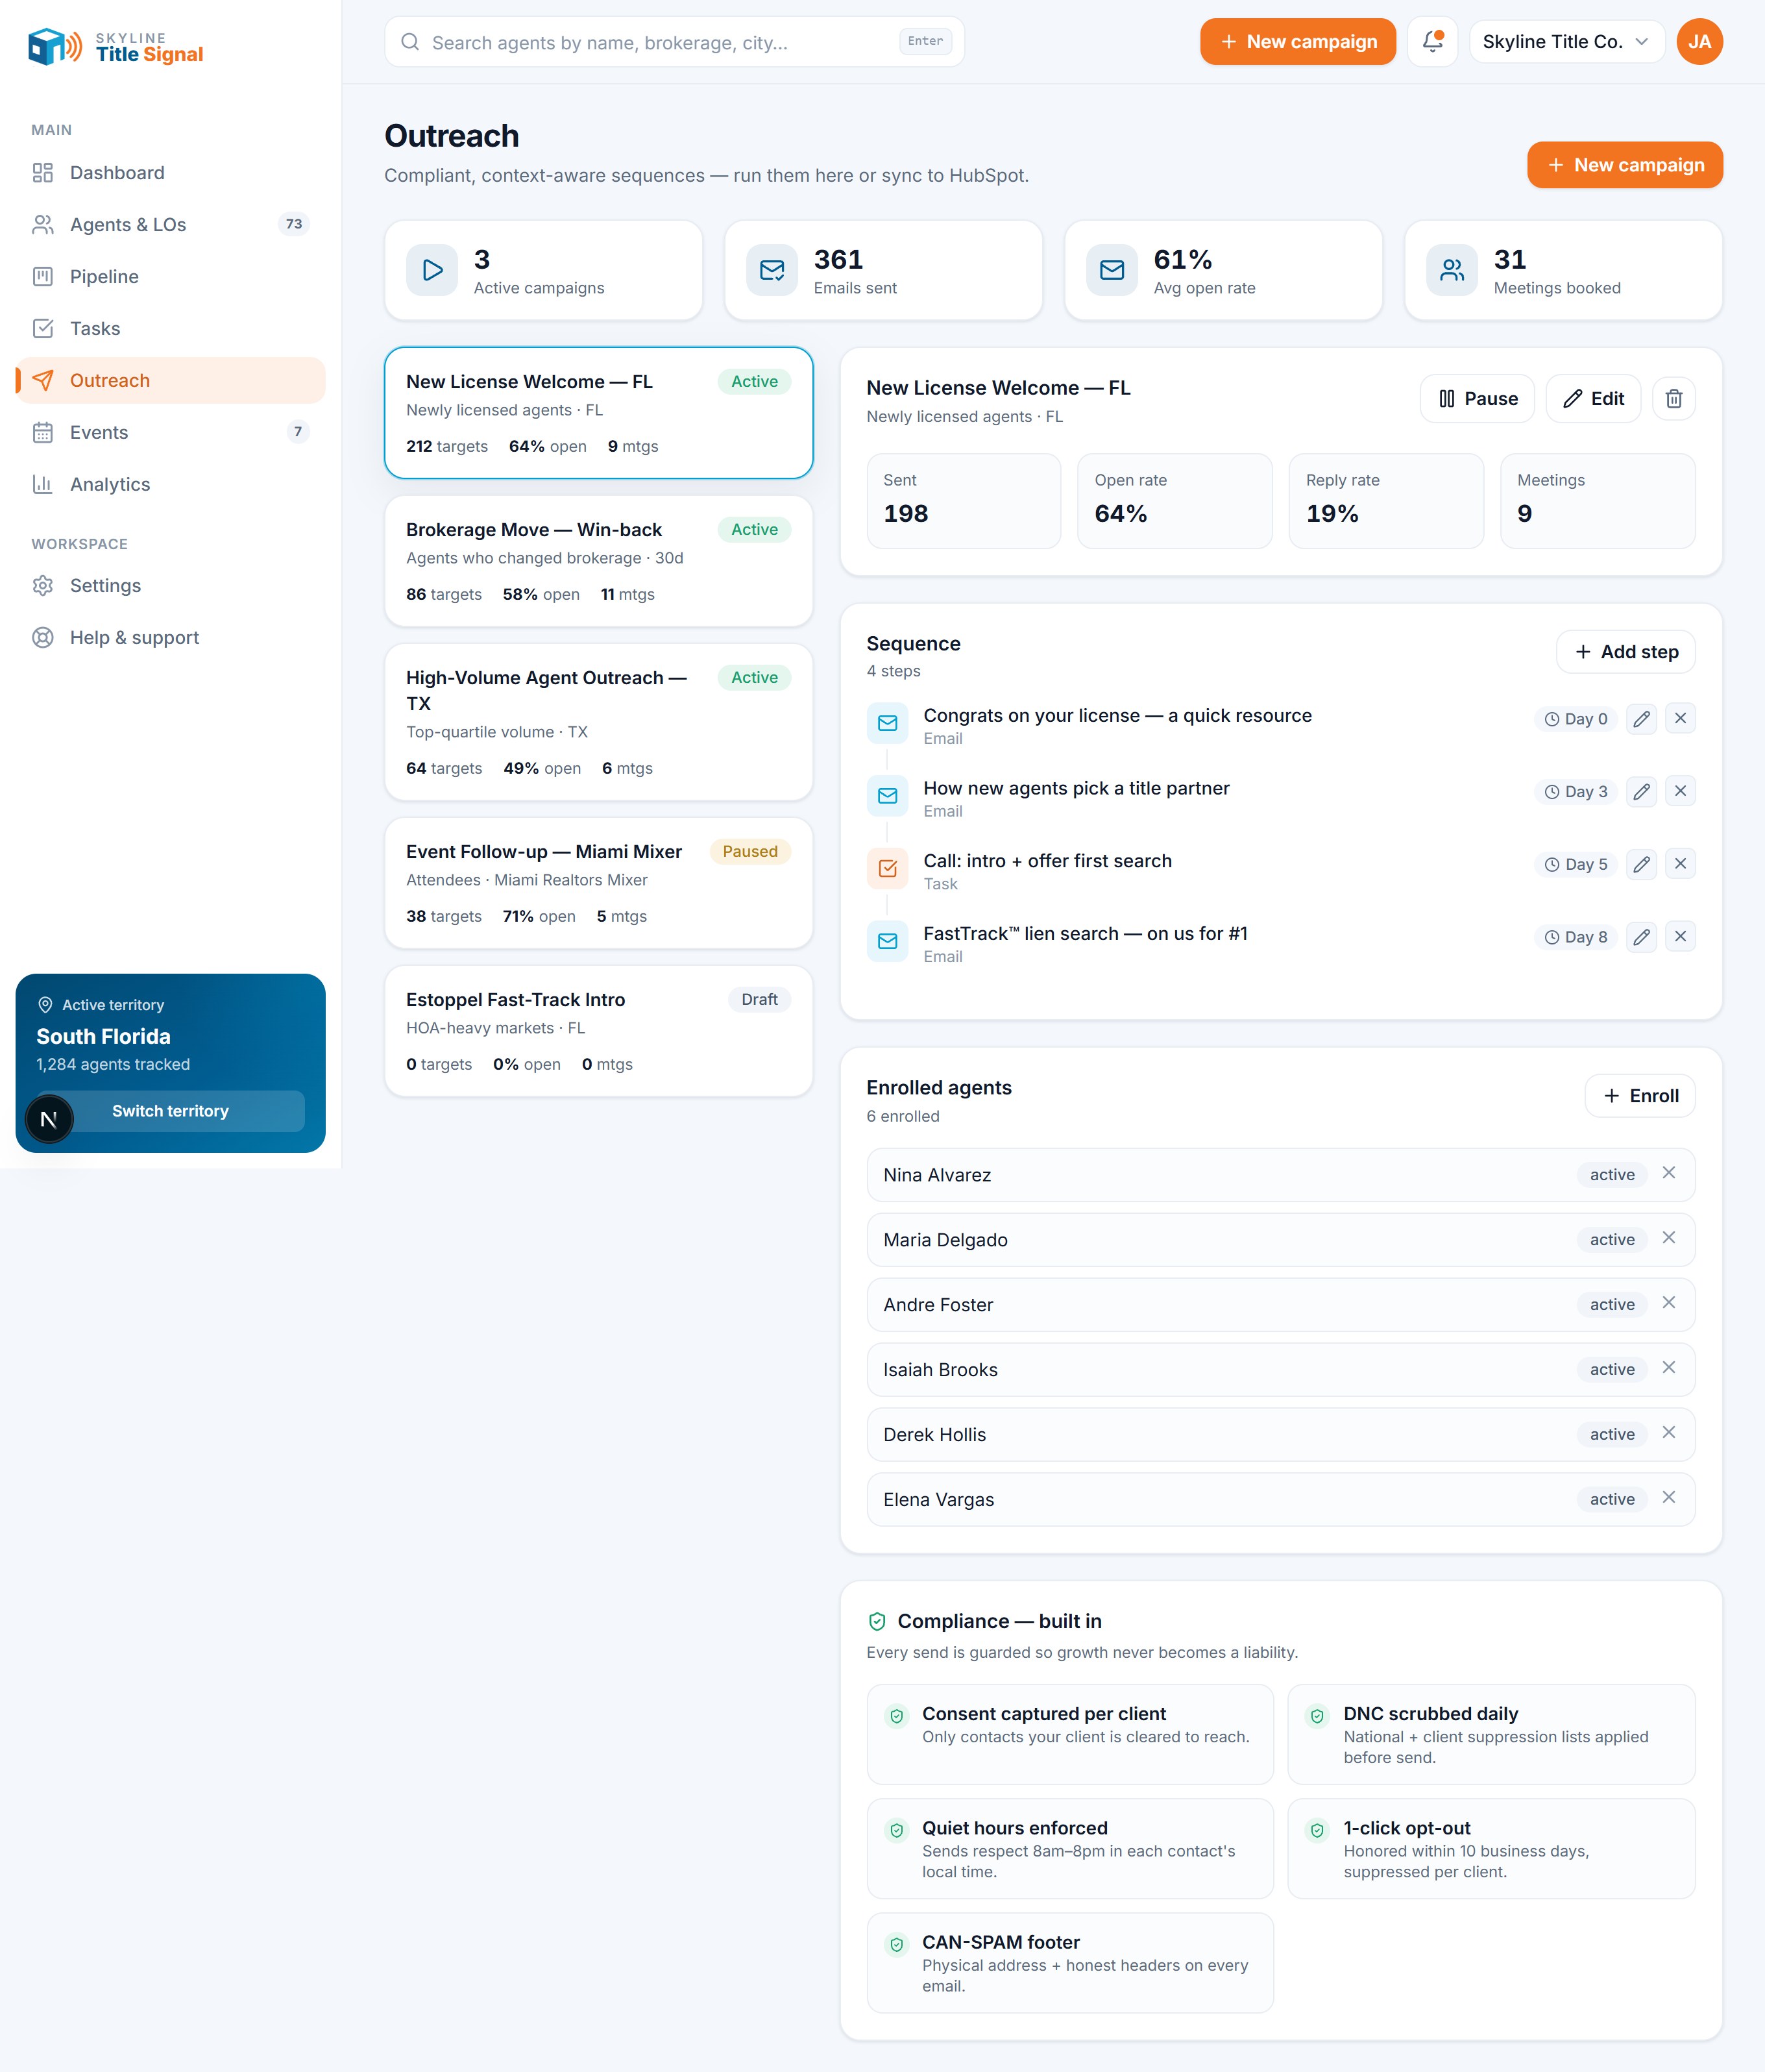Viewport: 1765px width, 2072px height.
Task: Click the Compliance shield icon
Action: pos(877,1622)
